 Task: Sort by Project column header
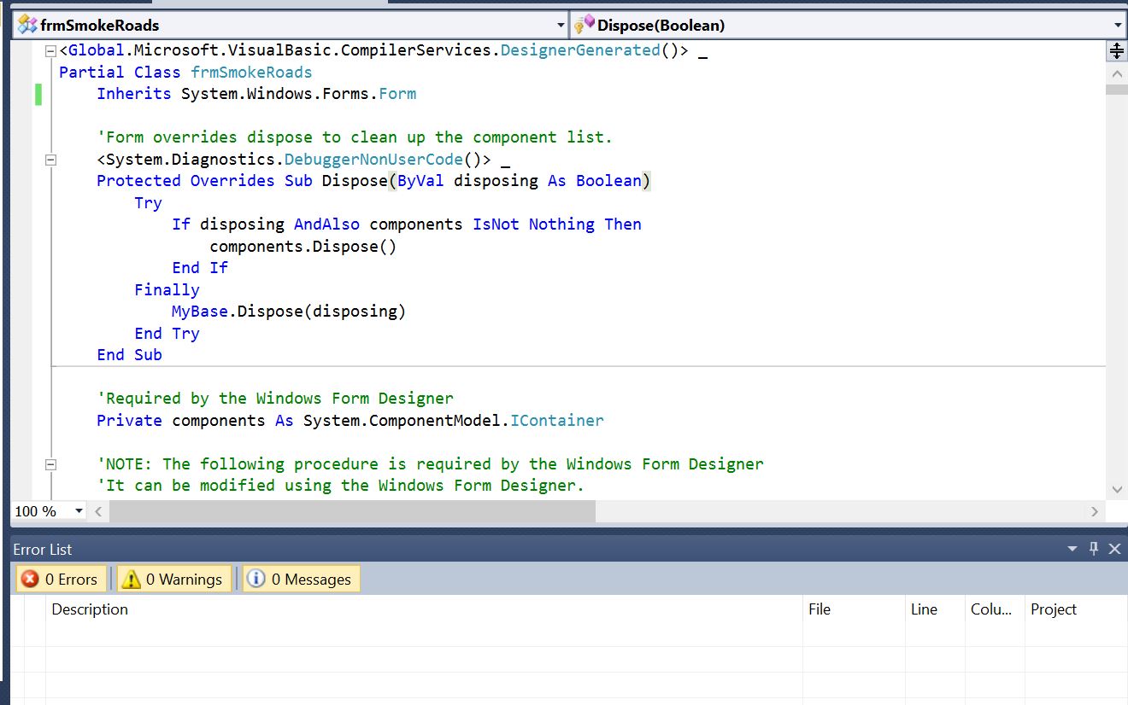click(x=1076, y=609)
